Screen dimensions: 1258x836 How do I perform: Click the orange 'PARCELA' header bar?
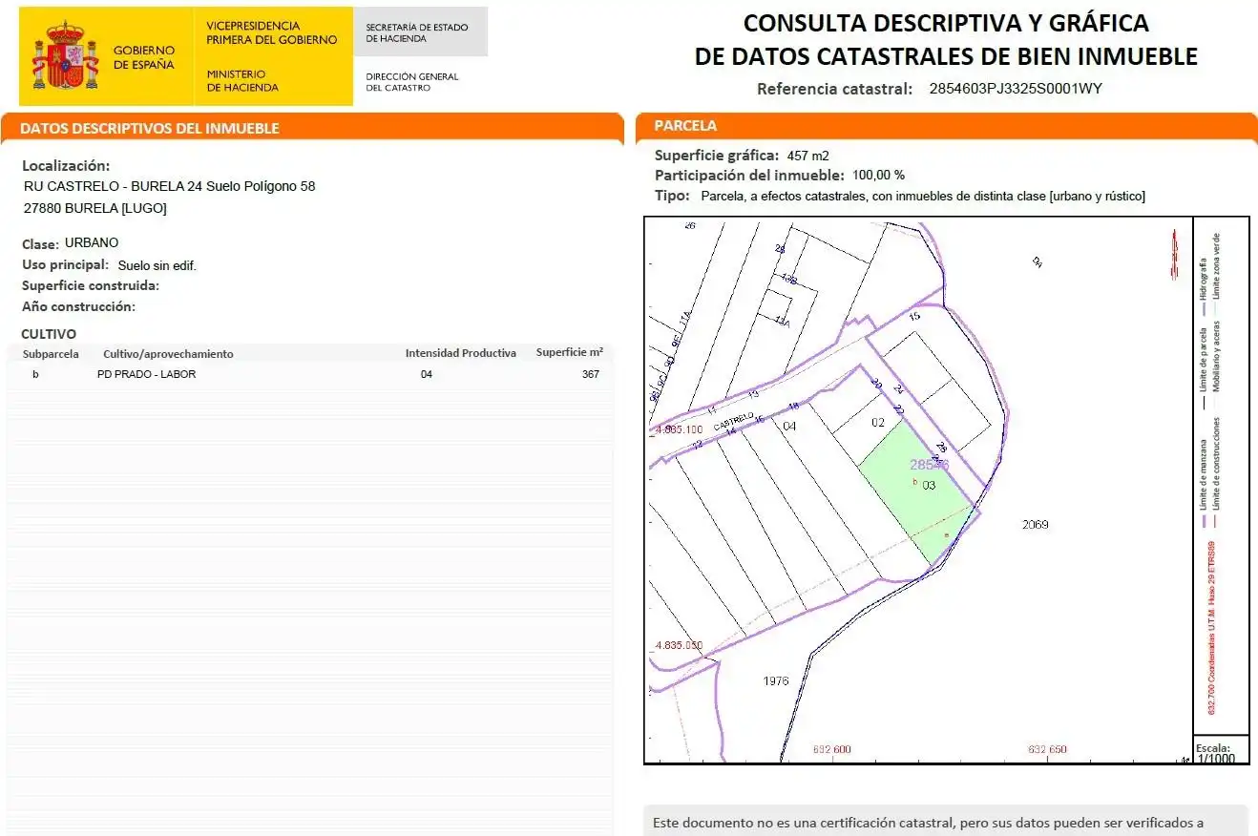(x=946, y=126)
